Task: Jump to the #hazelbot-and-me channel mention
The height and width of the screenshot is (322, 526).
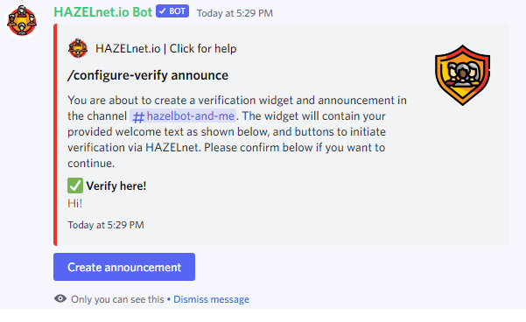Action: point(183,116)
